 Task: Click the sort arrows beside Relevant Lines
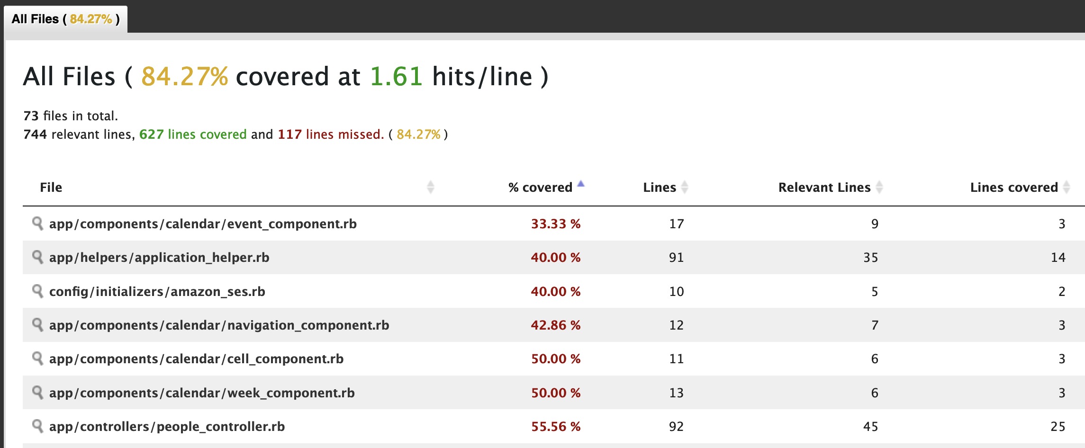880,187
